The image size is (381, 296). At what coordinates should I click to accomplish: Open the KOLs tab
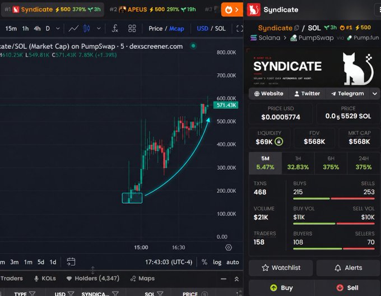[x=45, y=279]
